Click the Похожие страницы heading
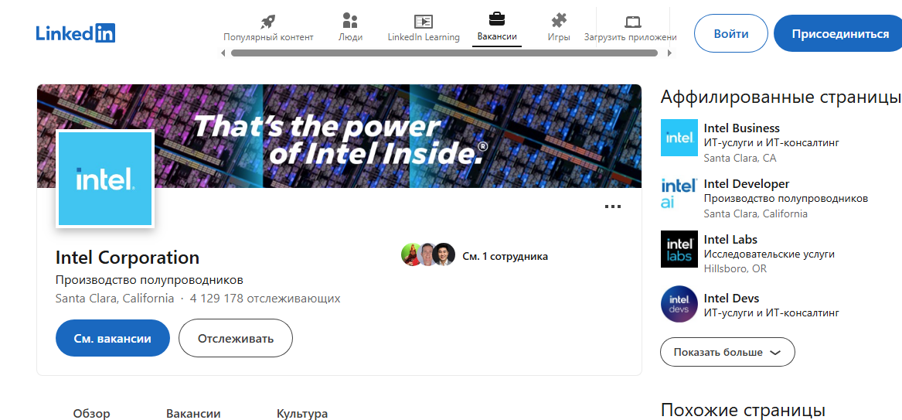This screenshot has height=420, width=902. coord(744,410)
